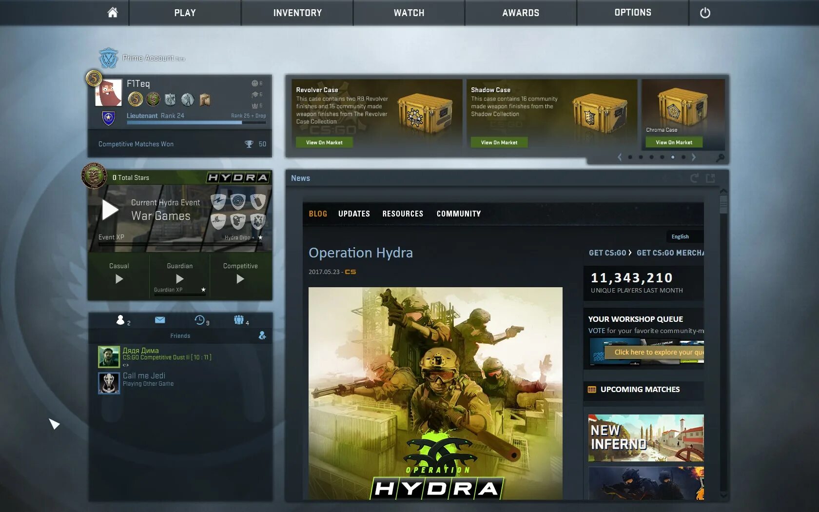The image size is (819, 512).
Task: Click the add friend icon
Action: [x=262, y=335]
